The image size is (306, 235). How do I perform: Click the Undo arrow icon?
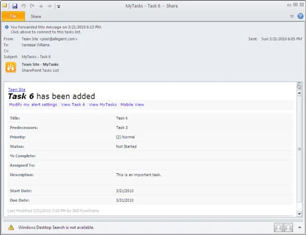(24, 6)
